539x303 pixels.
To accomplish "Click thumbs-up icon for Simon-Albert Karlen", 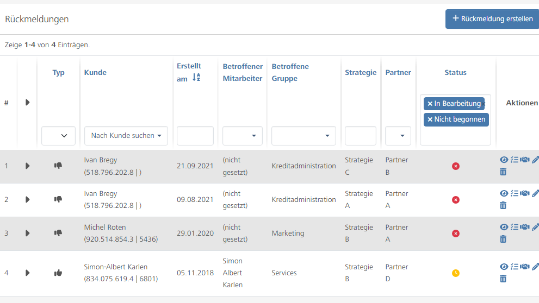I will 58,273.
